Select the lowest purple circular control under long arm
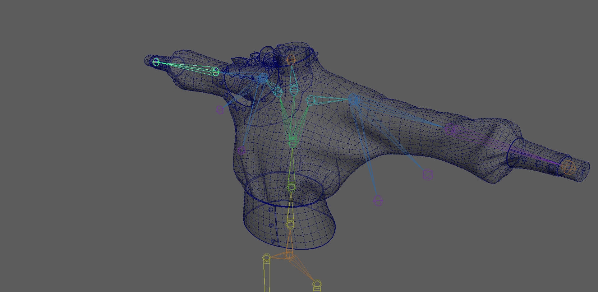The image size is (598, 292). [378, 201]
